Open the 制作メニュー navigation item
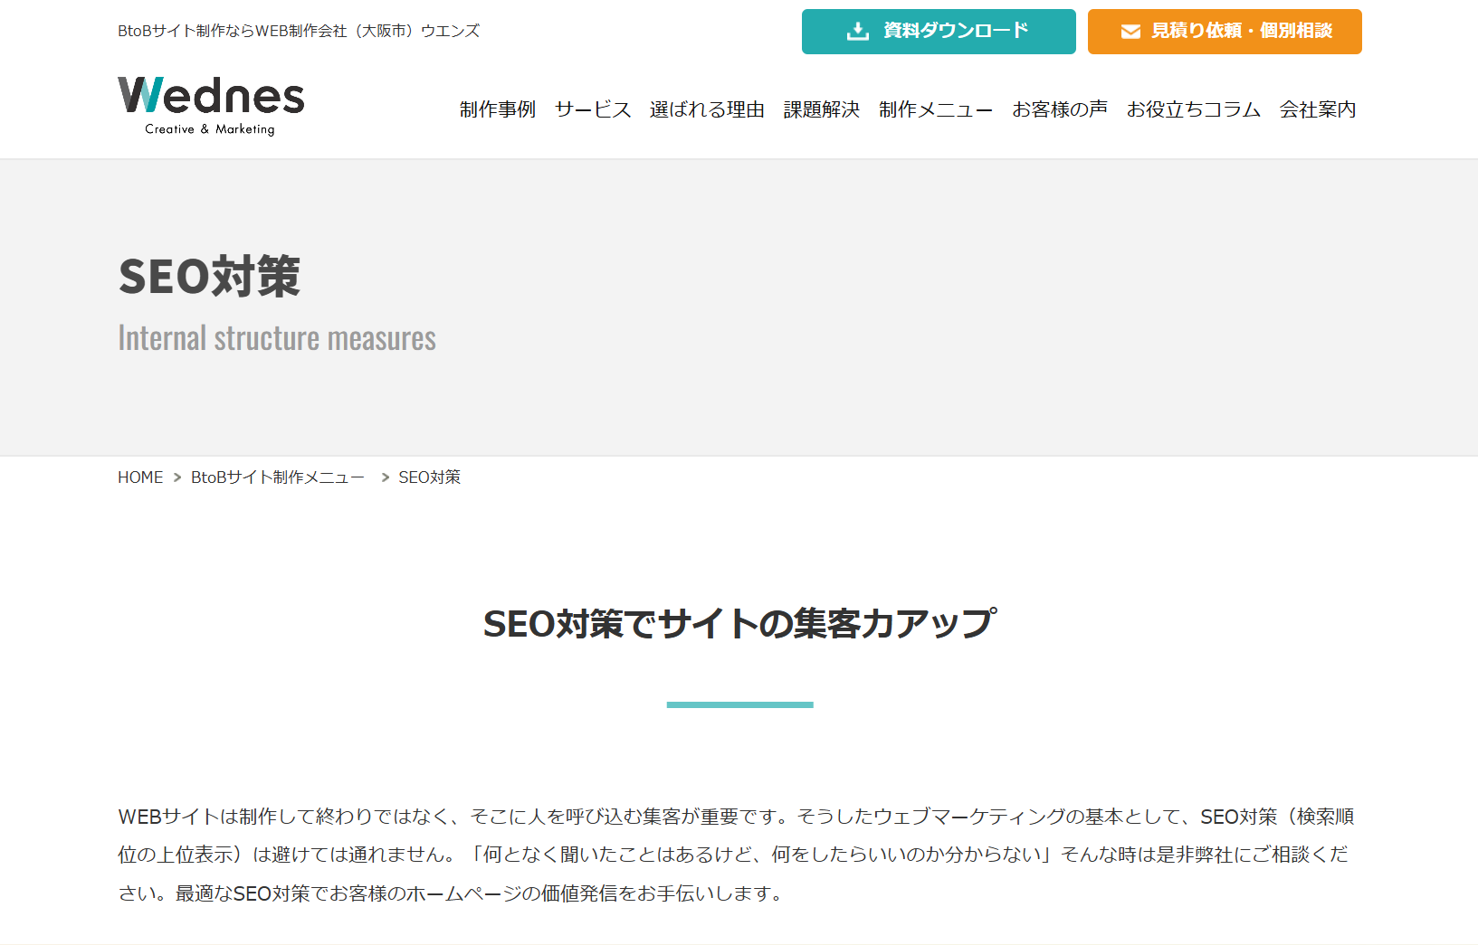 pos(935,109)
